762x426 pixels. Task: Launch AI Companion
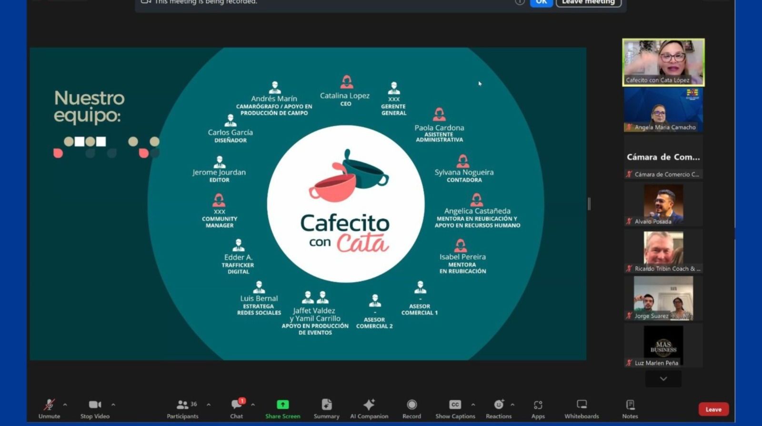[369, 408]
